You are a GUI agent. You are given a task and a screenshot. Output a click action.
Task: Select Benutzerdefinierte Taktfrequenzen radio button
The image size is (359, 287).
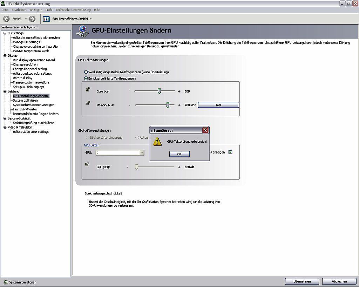(x=86, y=78)
